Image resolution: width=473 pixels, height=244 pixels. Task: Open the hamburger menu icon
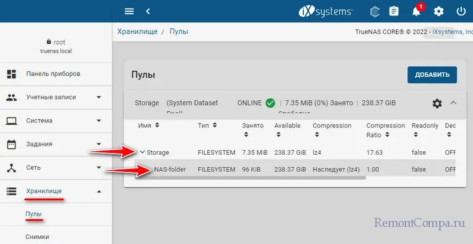pos(129,11)
